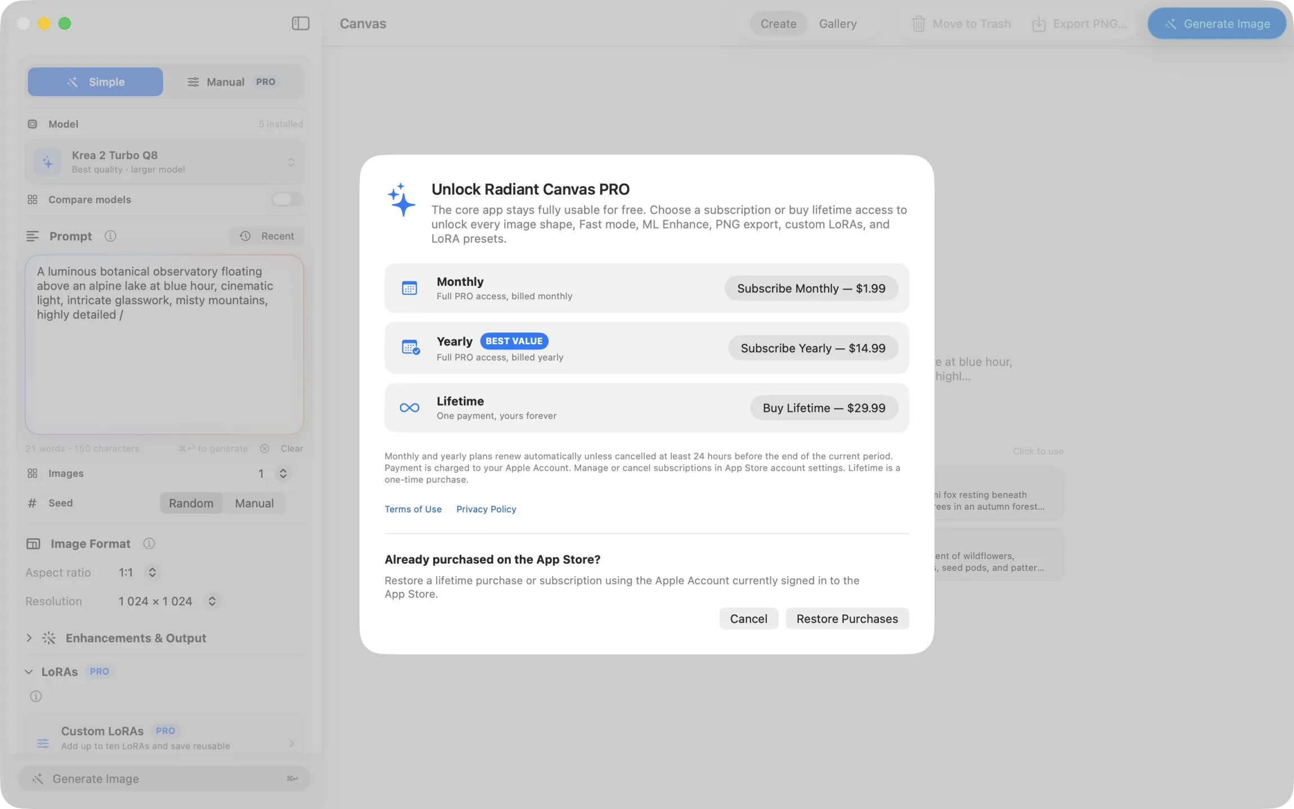Screen dimensions: 1294x809
Task: Click top Generate Image button
Action: tap(1217, 24)
